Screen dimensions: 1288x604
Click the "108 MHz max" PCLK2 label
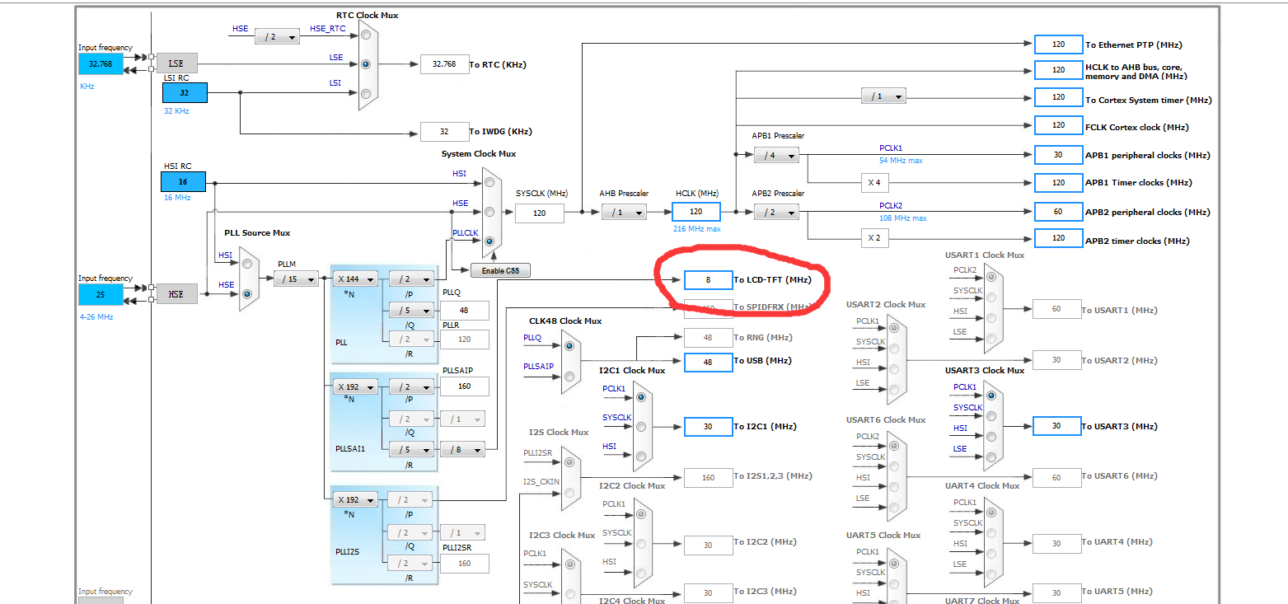[x=903, y=218]
